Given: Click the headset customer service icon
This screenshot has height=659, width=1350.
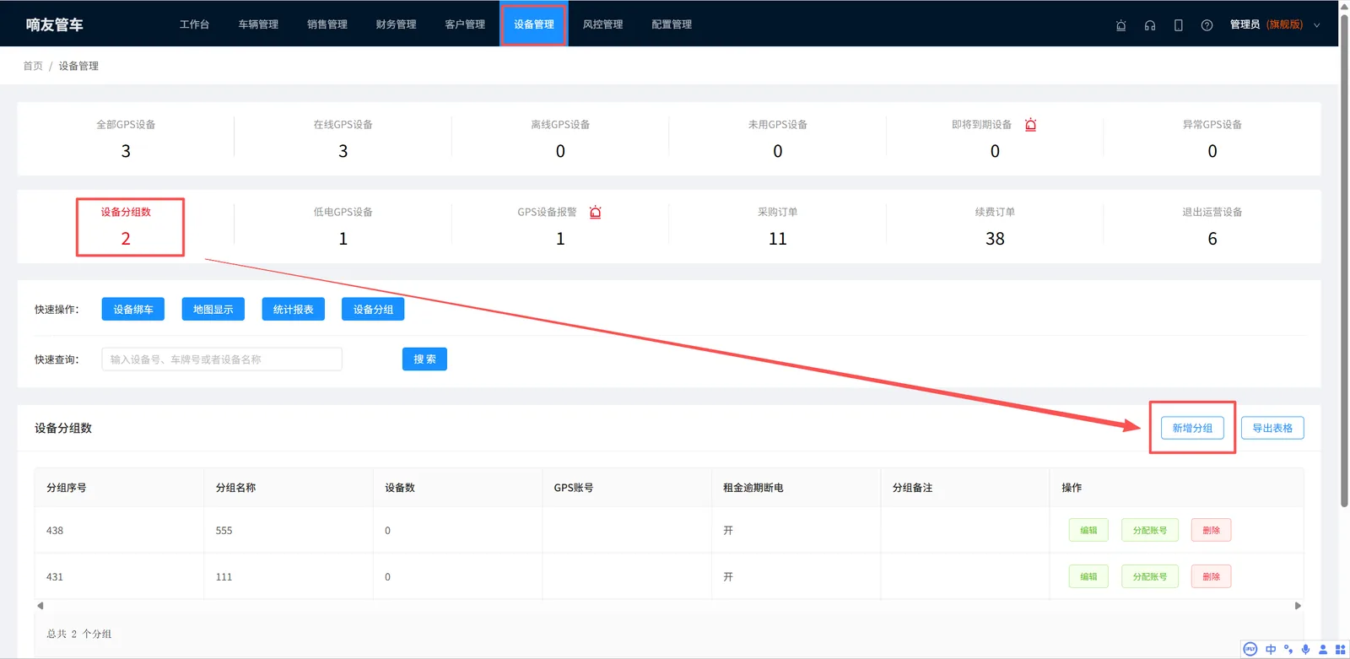Looking at the screenshot, I should pos(1149,25).
